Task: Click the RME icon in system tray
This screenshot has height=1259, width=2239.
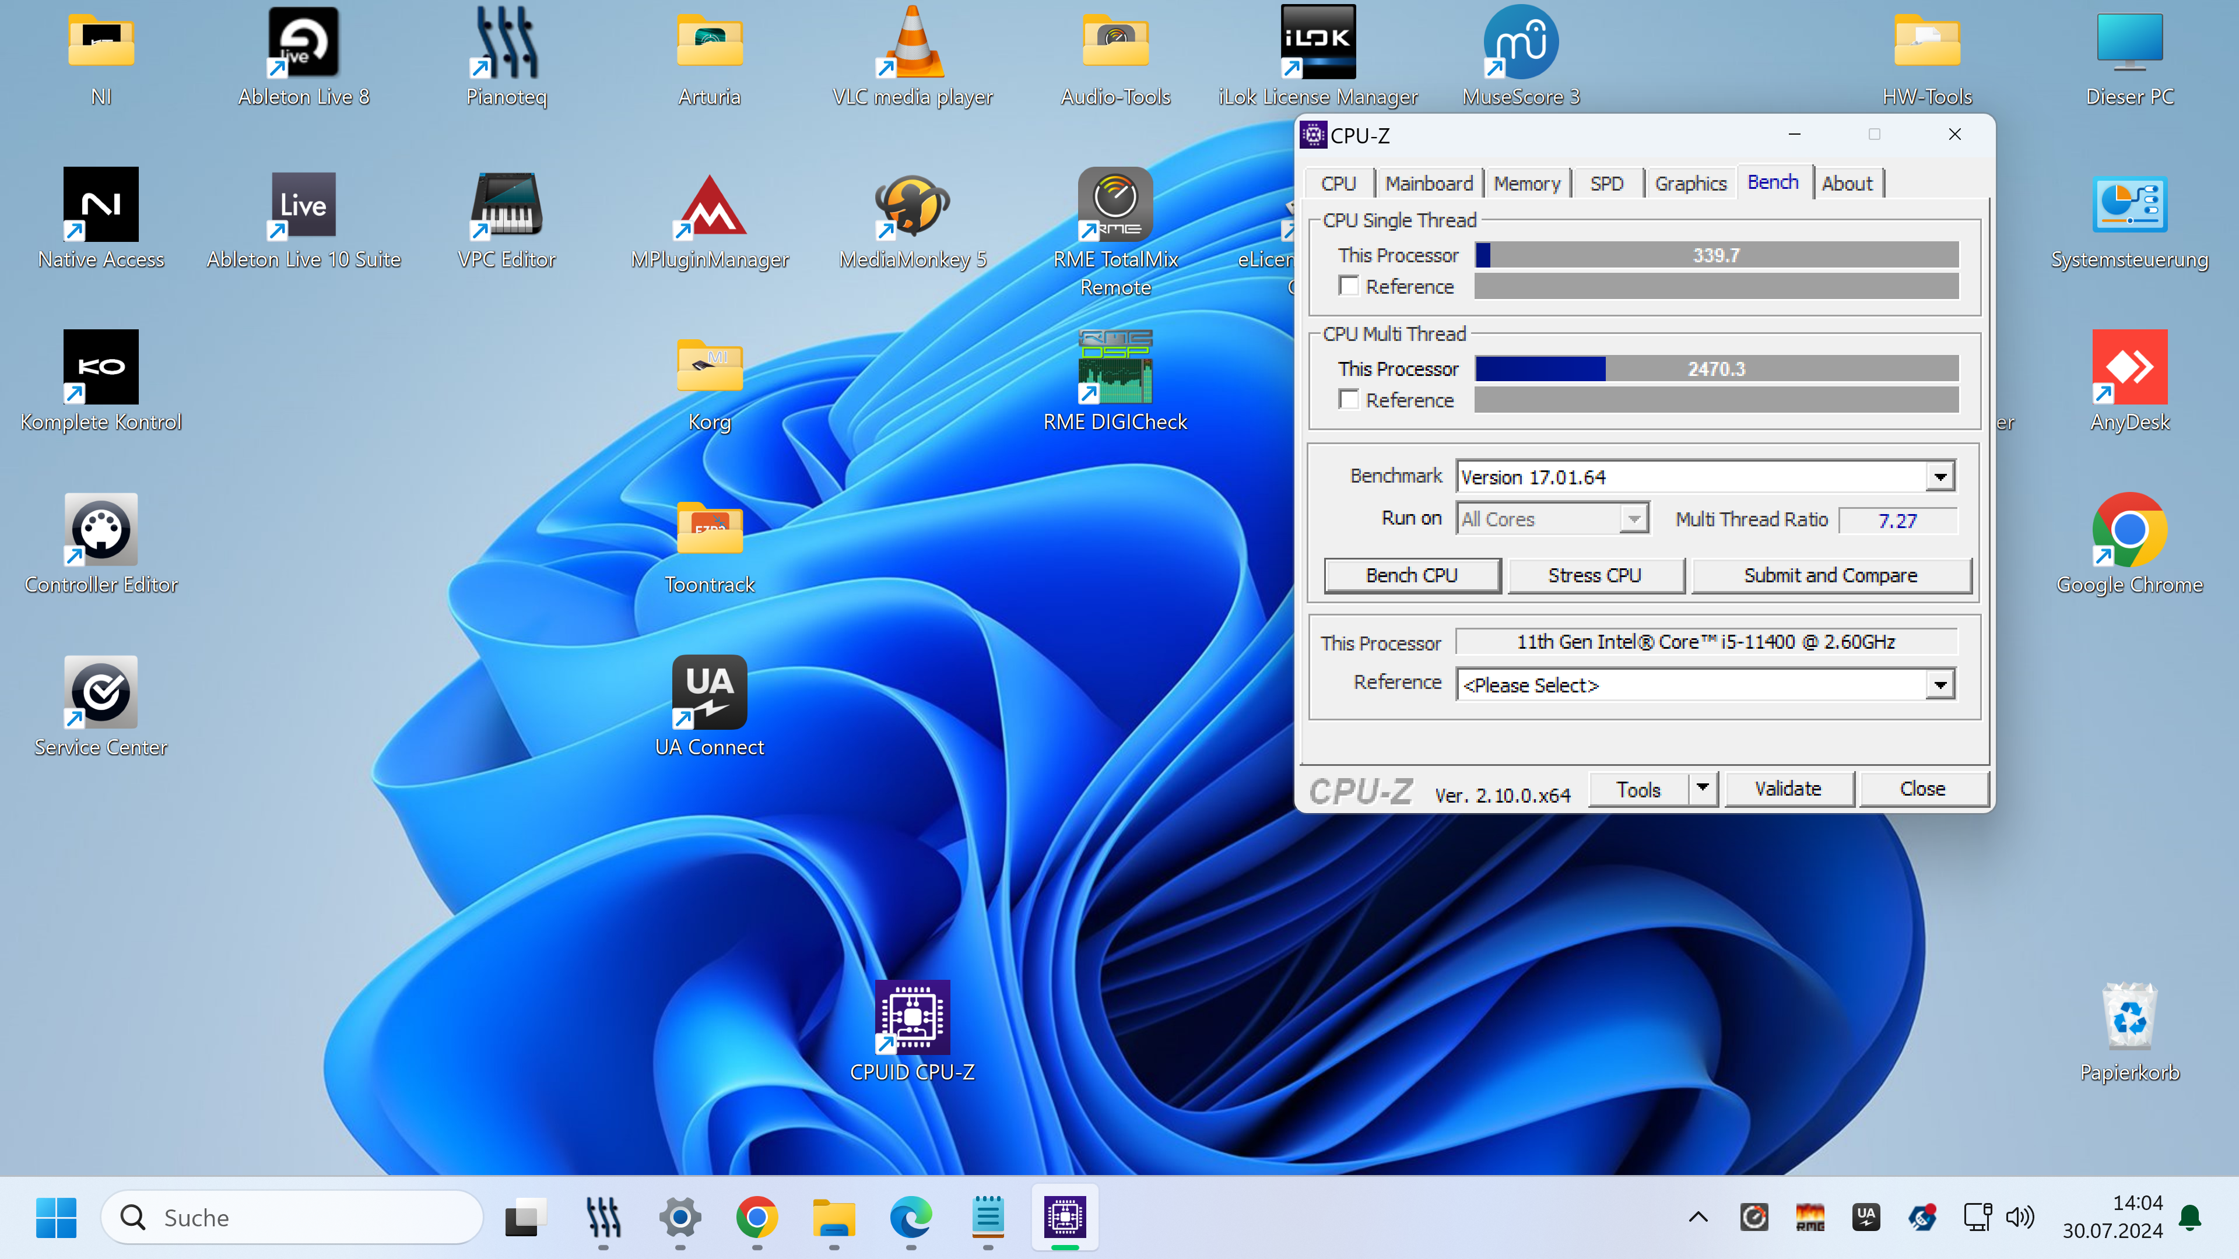Action: 1810,1217
